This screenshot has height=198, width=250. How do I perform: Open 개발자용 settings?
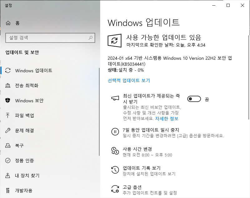tap(50, 190)
